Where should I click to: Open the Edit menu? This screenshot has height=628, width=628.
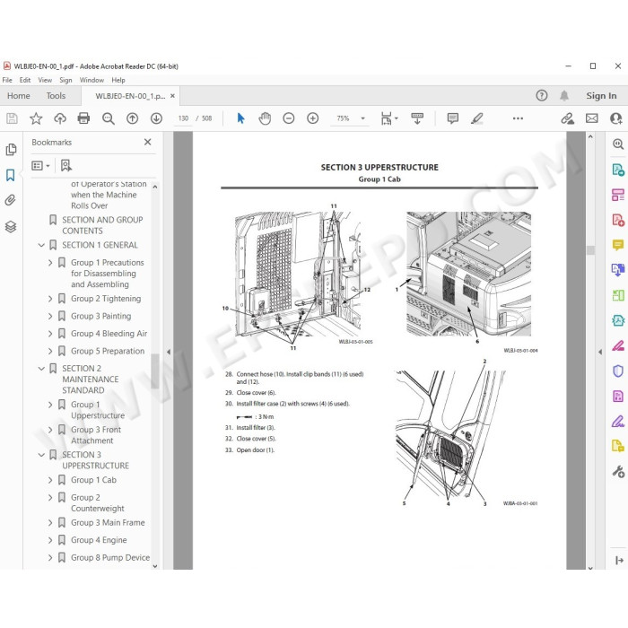pos(25,80)
